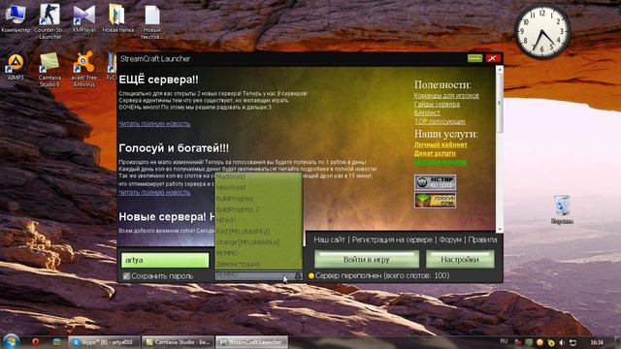This screenshot has height=349, width=621.
Task: Open the Новая папка folder icon
Action: pos(117,18)
